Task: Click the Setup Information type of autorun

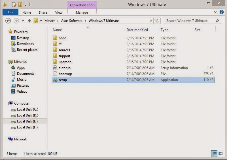Action: click(174, 68)
